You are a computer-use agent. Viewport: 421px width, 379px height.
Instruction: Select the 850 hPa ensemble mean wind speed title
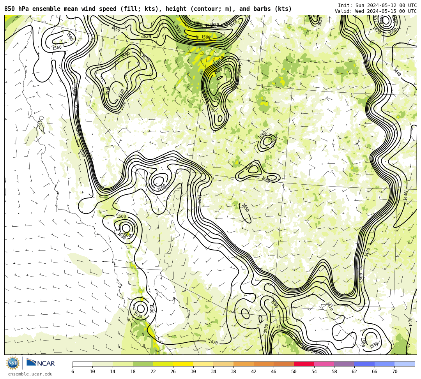coord(148,9)
